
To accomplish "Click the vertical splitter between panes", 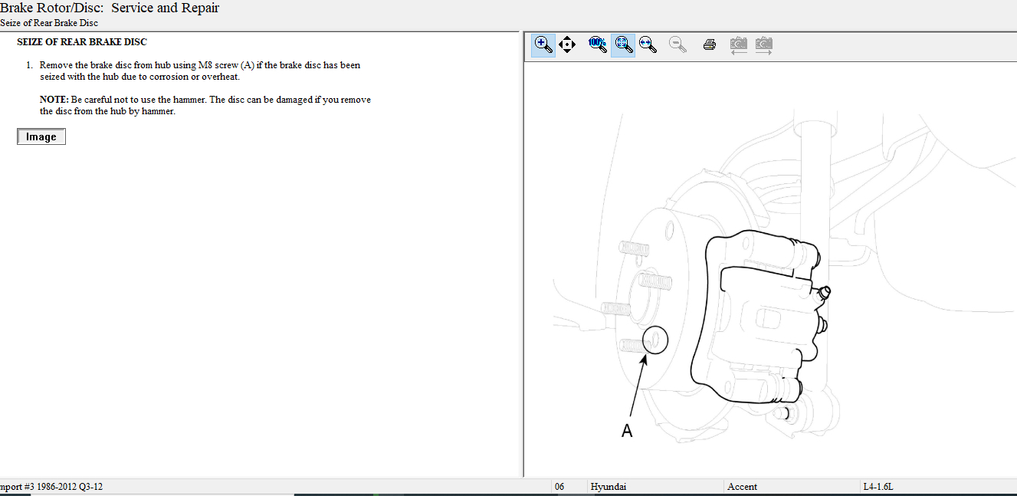I will click(x=523, y=253).
